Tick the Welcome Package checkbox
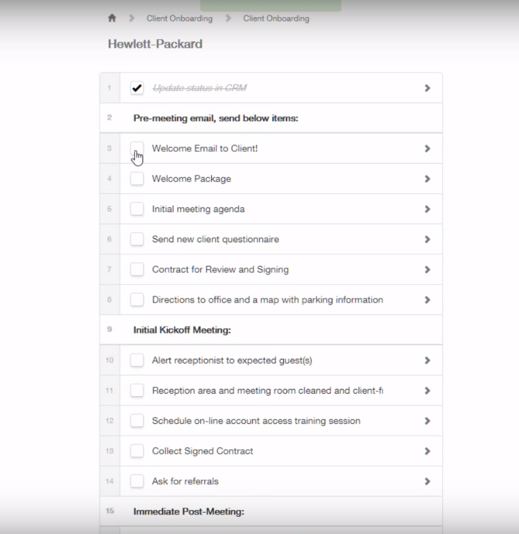The height and width of the screenshot is (534, 519). (137, 179)
